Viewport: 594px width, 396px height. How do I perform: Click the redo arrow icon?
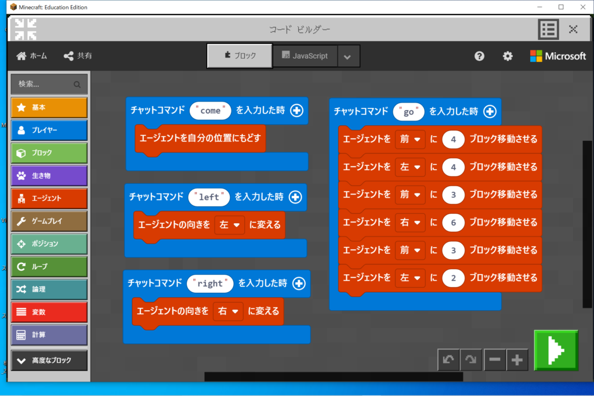(x=471, y=360)
